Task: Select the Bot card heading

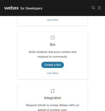Action: [x=53, y=45]
